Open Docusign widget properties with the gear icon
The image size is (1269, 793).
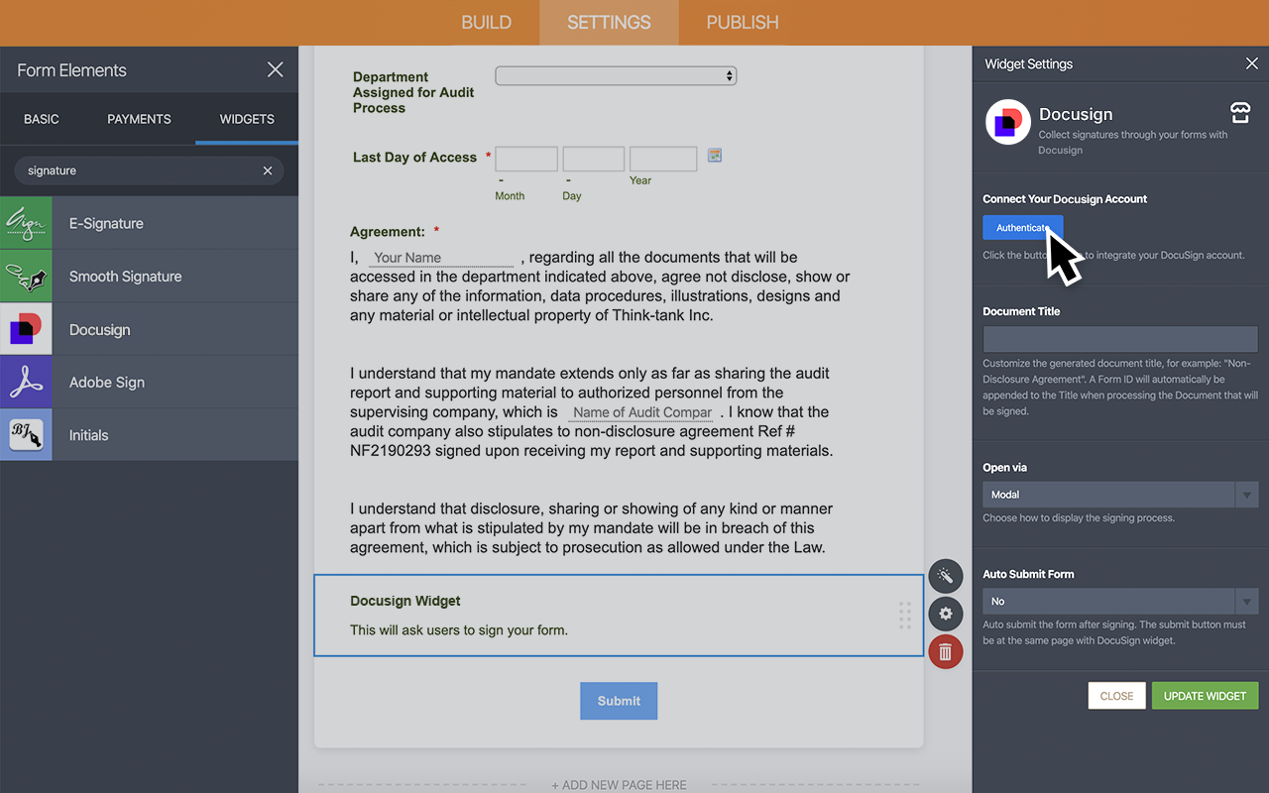(945, 614)
